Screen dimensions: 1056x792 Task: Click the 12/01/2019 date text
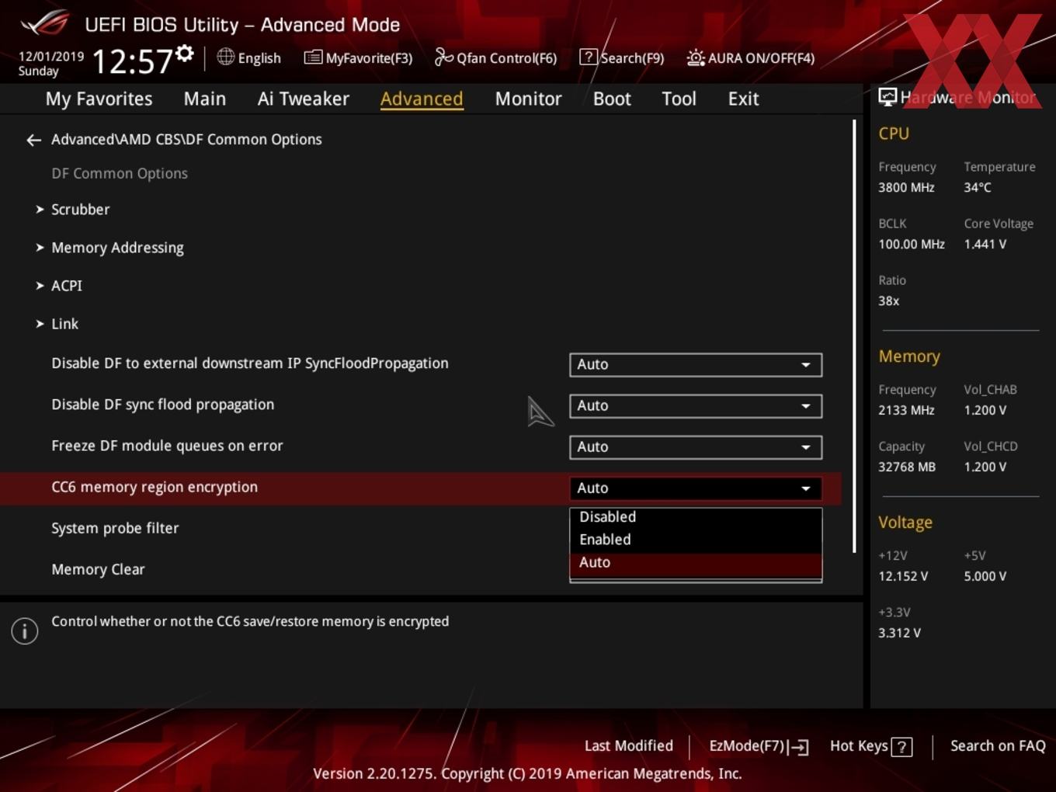pos(51,57)
